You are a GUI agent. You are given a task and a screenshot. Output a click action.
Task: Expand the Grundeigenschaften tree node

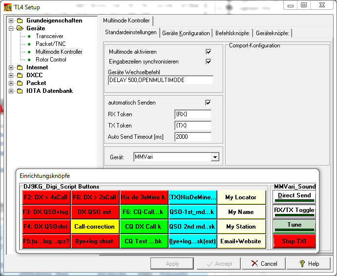[x=11, y=21]
